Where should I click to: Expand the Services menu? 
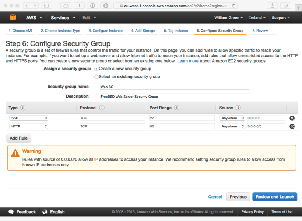point(63,18)
